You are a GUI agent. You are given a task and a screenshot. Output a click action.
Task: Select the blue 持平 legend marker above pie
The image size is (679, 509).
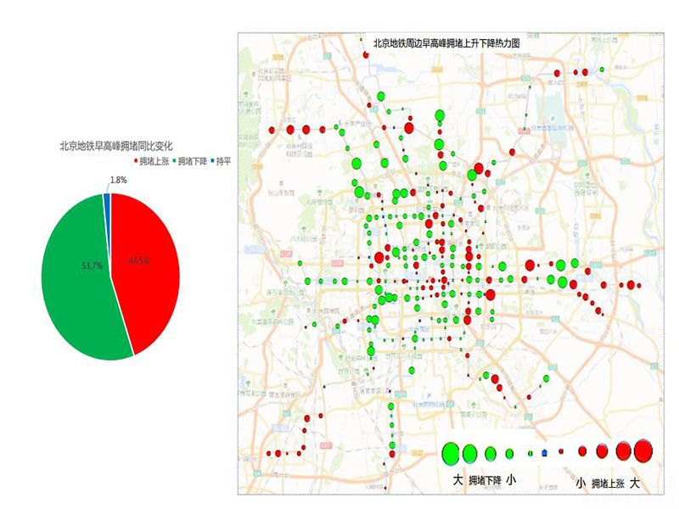coord(213,160)
